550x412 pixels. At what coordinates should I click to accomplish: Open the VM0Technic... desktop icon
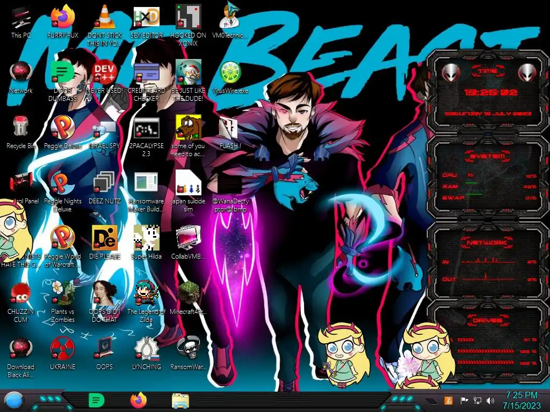[230, 21]
